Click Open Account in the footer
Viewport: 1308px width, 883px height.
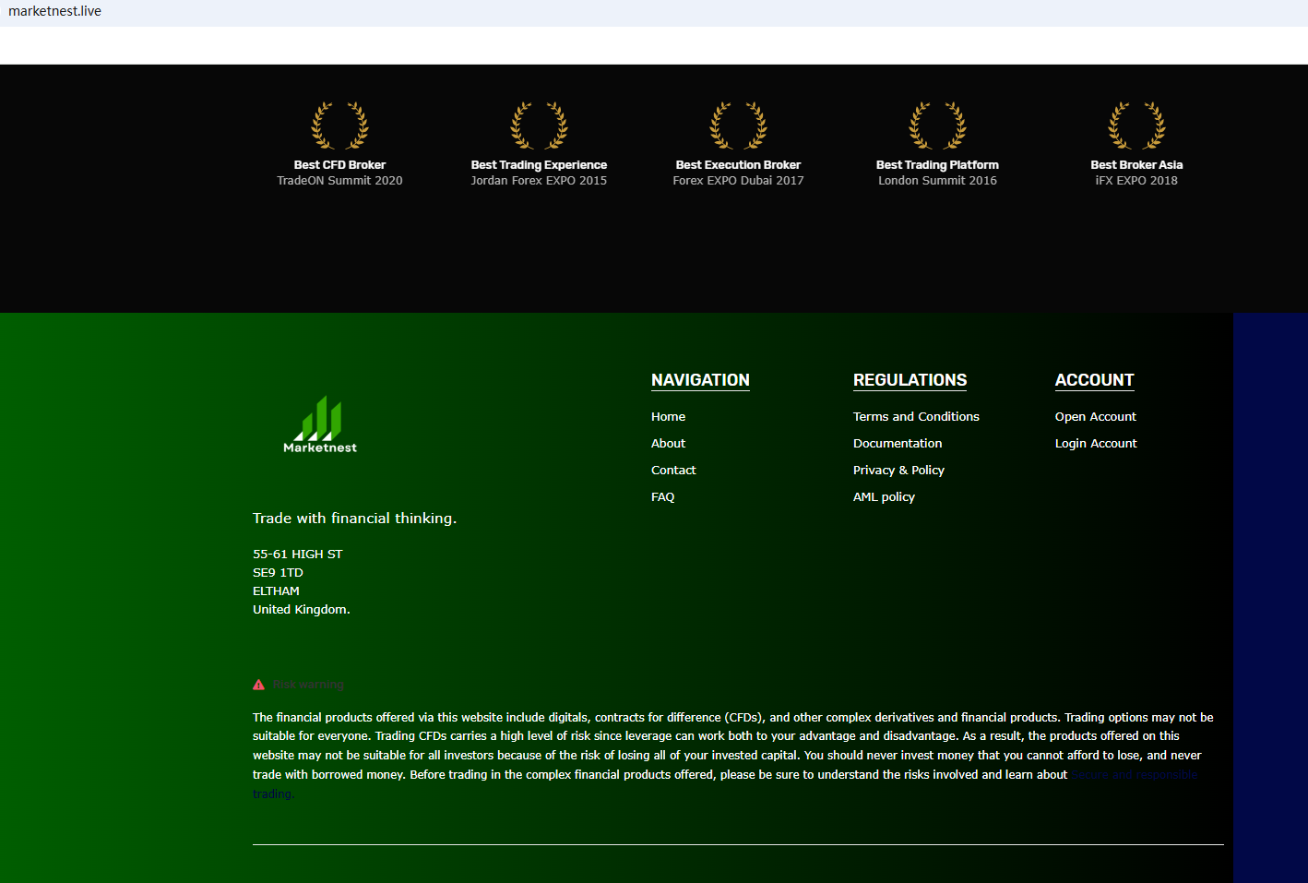click(1095, 417)
